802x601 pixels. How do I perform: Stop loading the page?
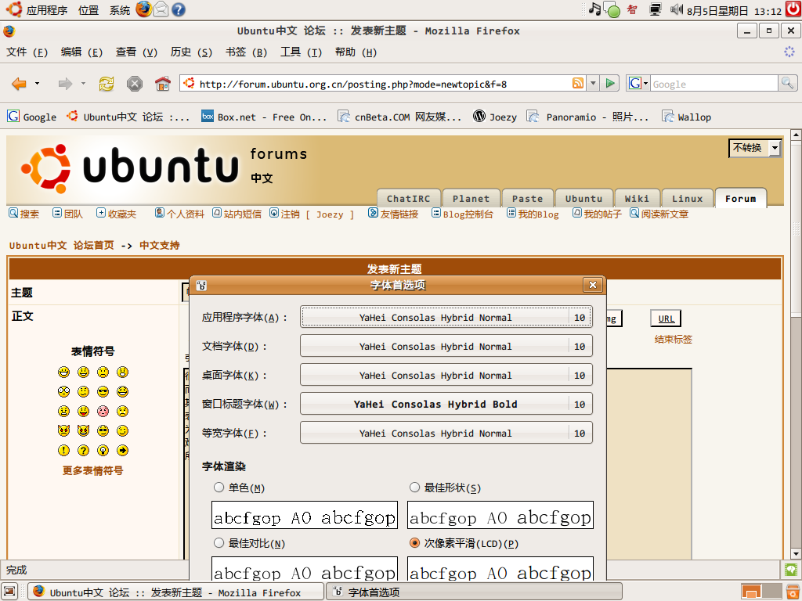tap(135, 83)
